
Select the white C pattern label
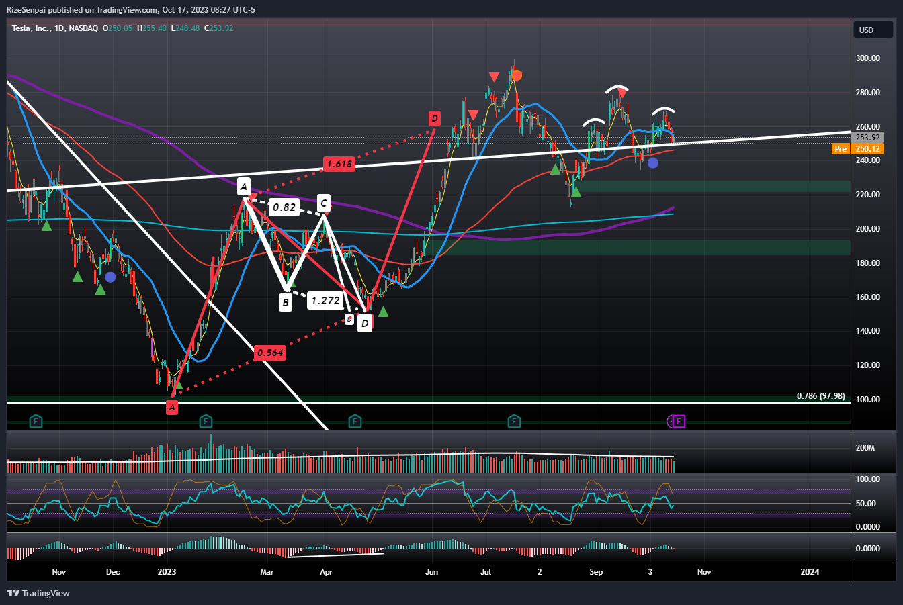click(323, 202)
